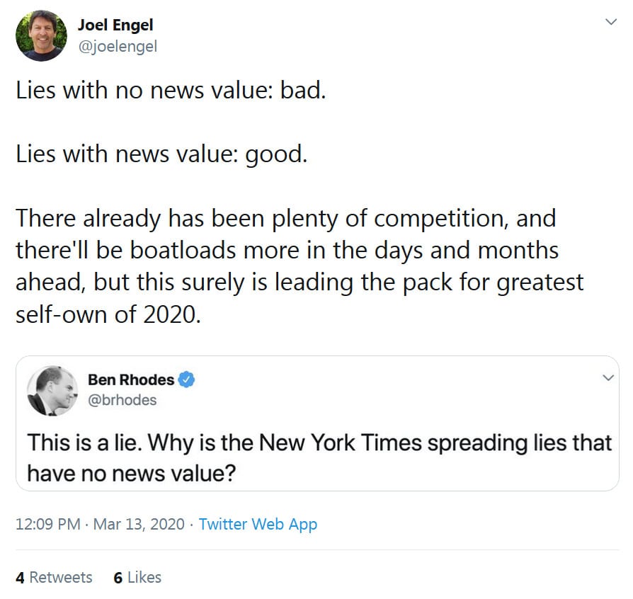
Task: Click the @brhodes handle
Action: click(122, 400)
